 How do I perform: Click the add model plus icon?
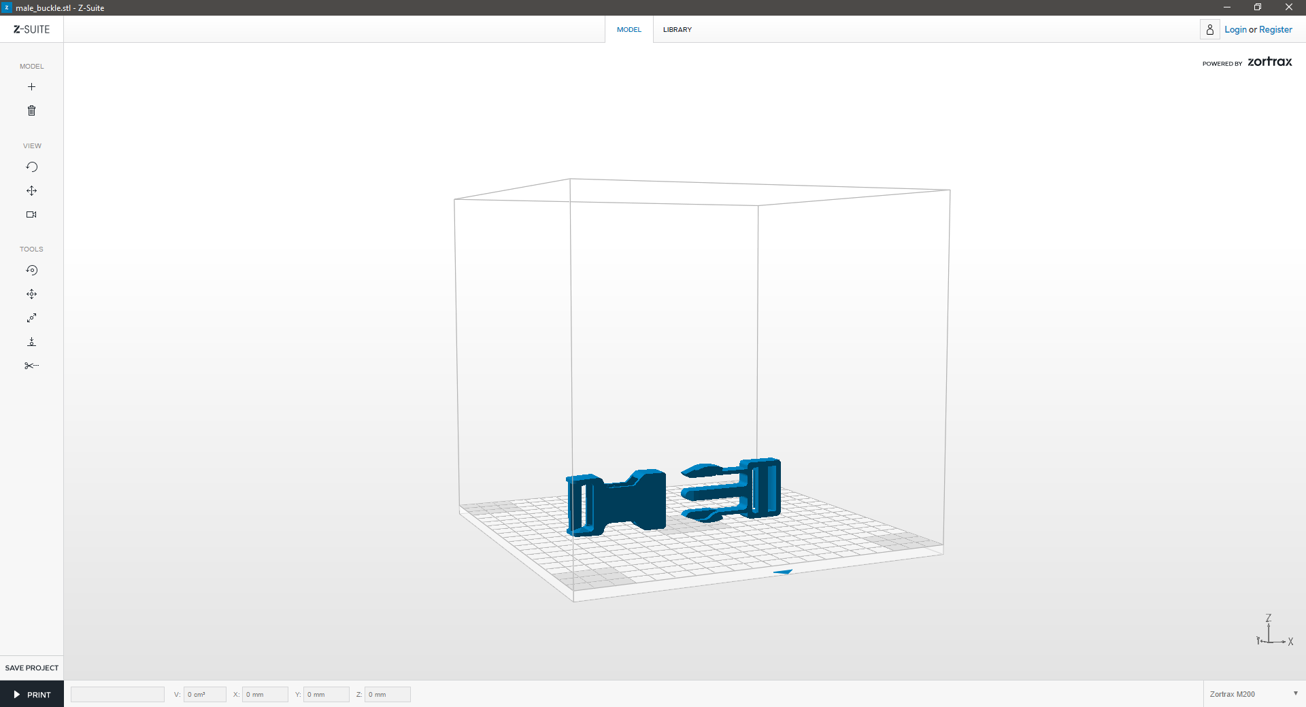pos(31,87)
